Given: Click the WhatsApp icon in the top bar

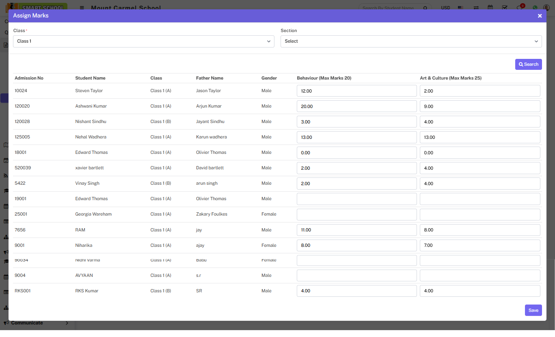Looking at the screenshot, I should click(x=535, y=7).
